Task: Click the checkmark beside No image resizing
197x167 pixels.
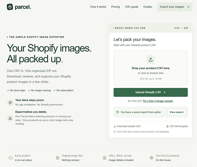Action: coord(29,90)
